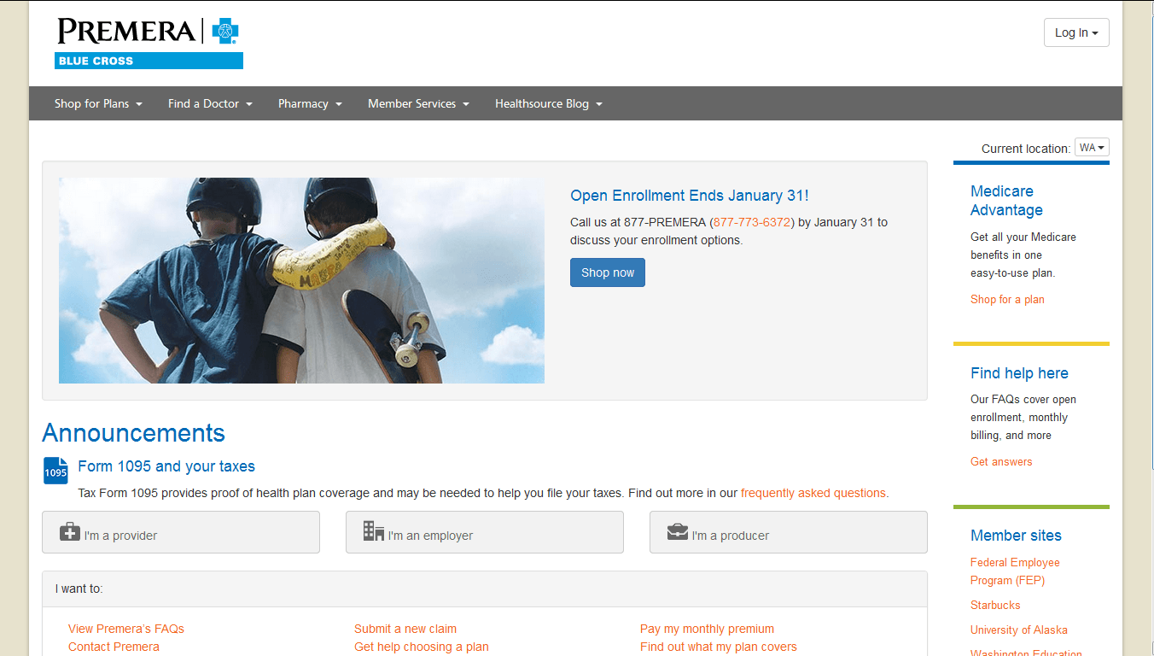
Task: Click the blue 1095 form icon
Action: click(55, 471)
